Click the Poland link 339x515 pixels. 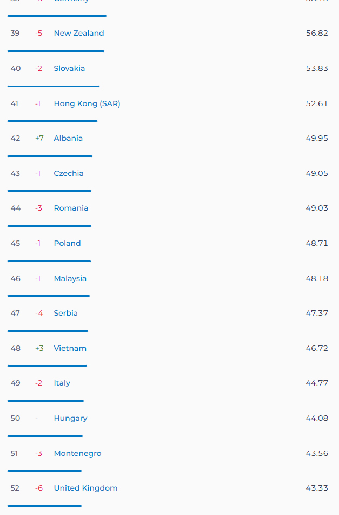(x=67, y=243)
